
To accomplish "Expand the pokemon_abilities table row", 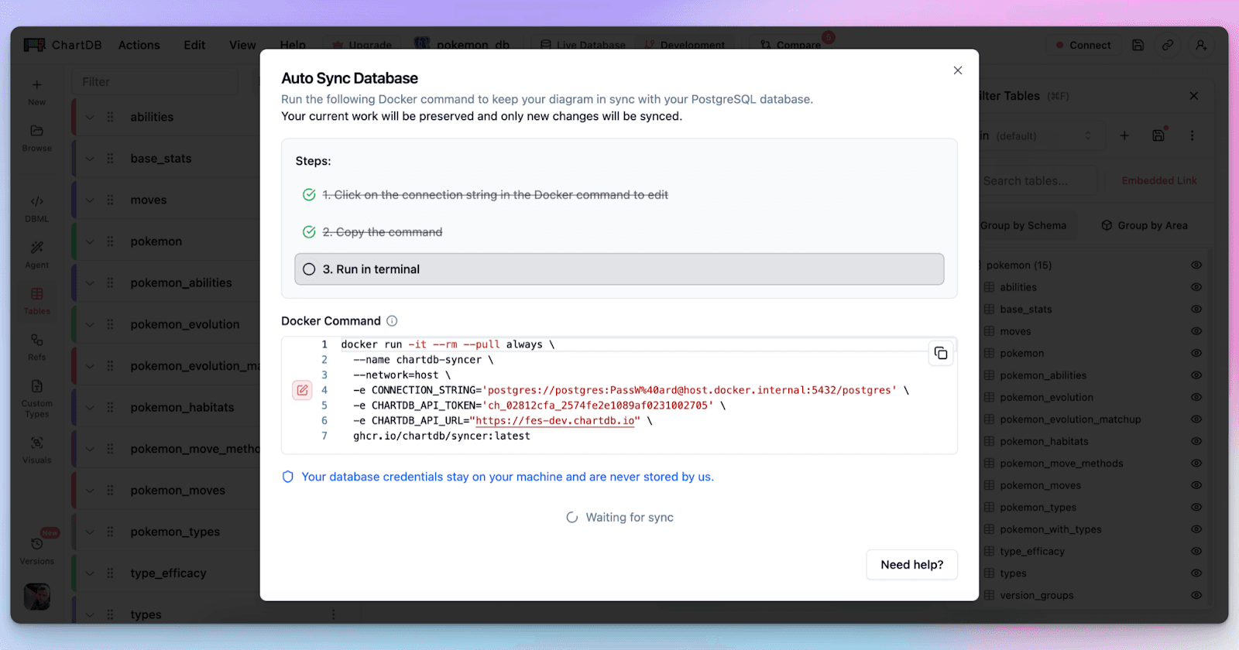I will (90, 283).
